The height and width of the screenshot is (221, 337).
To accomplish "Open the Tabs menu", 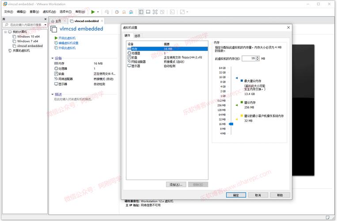I will pyautogui.click(x=65, y=12).
